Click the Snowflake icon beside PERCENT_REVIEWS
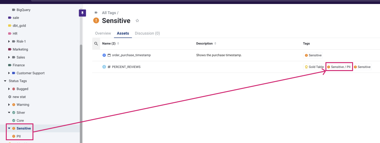Image resolution: width=380 pixels, height=143 pixels. pos(104,67)
